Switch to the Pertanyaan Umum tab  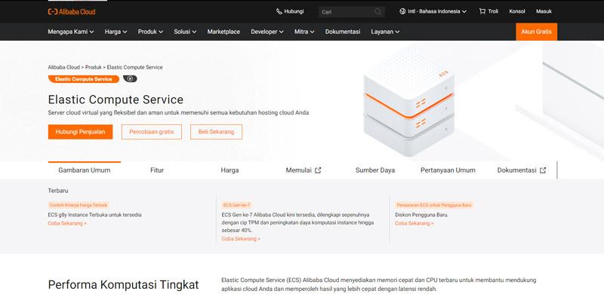[x=448, y=170]
